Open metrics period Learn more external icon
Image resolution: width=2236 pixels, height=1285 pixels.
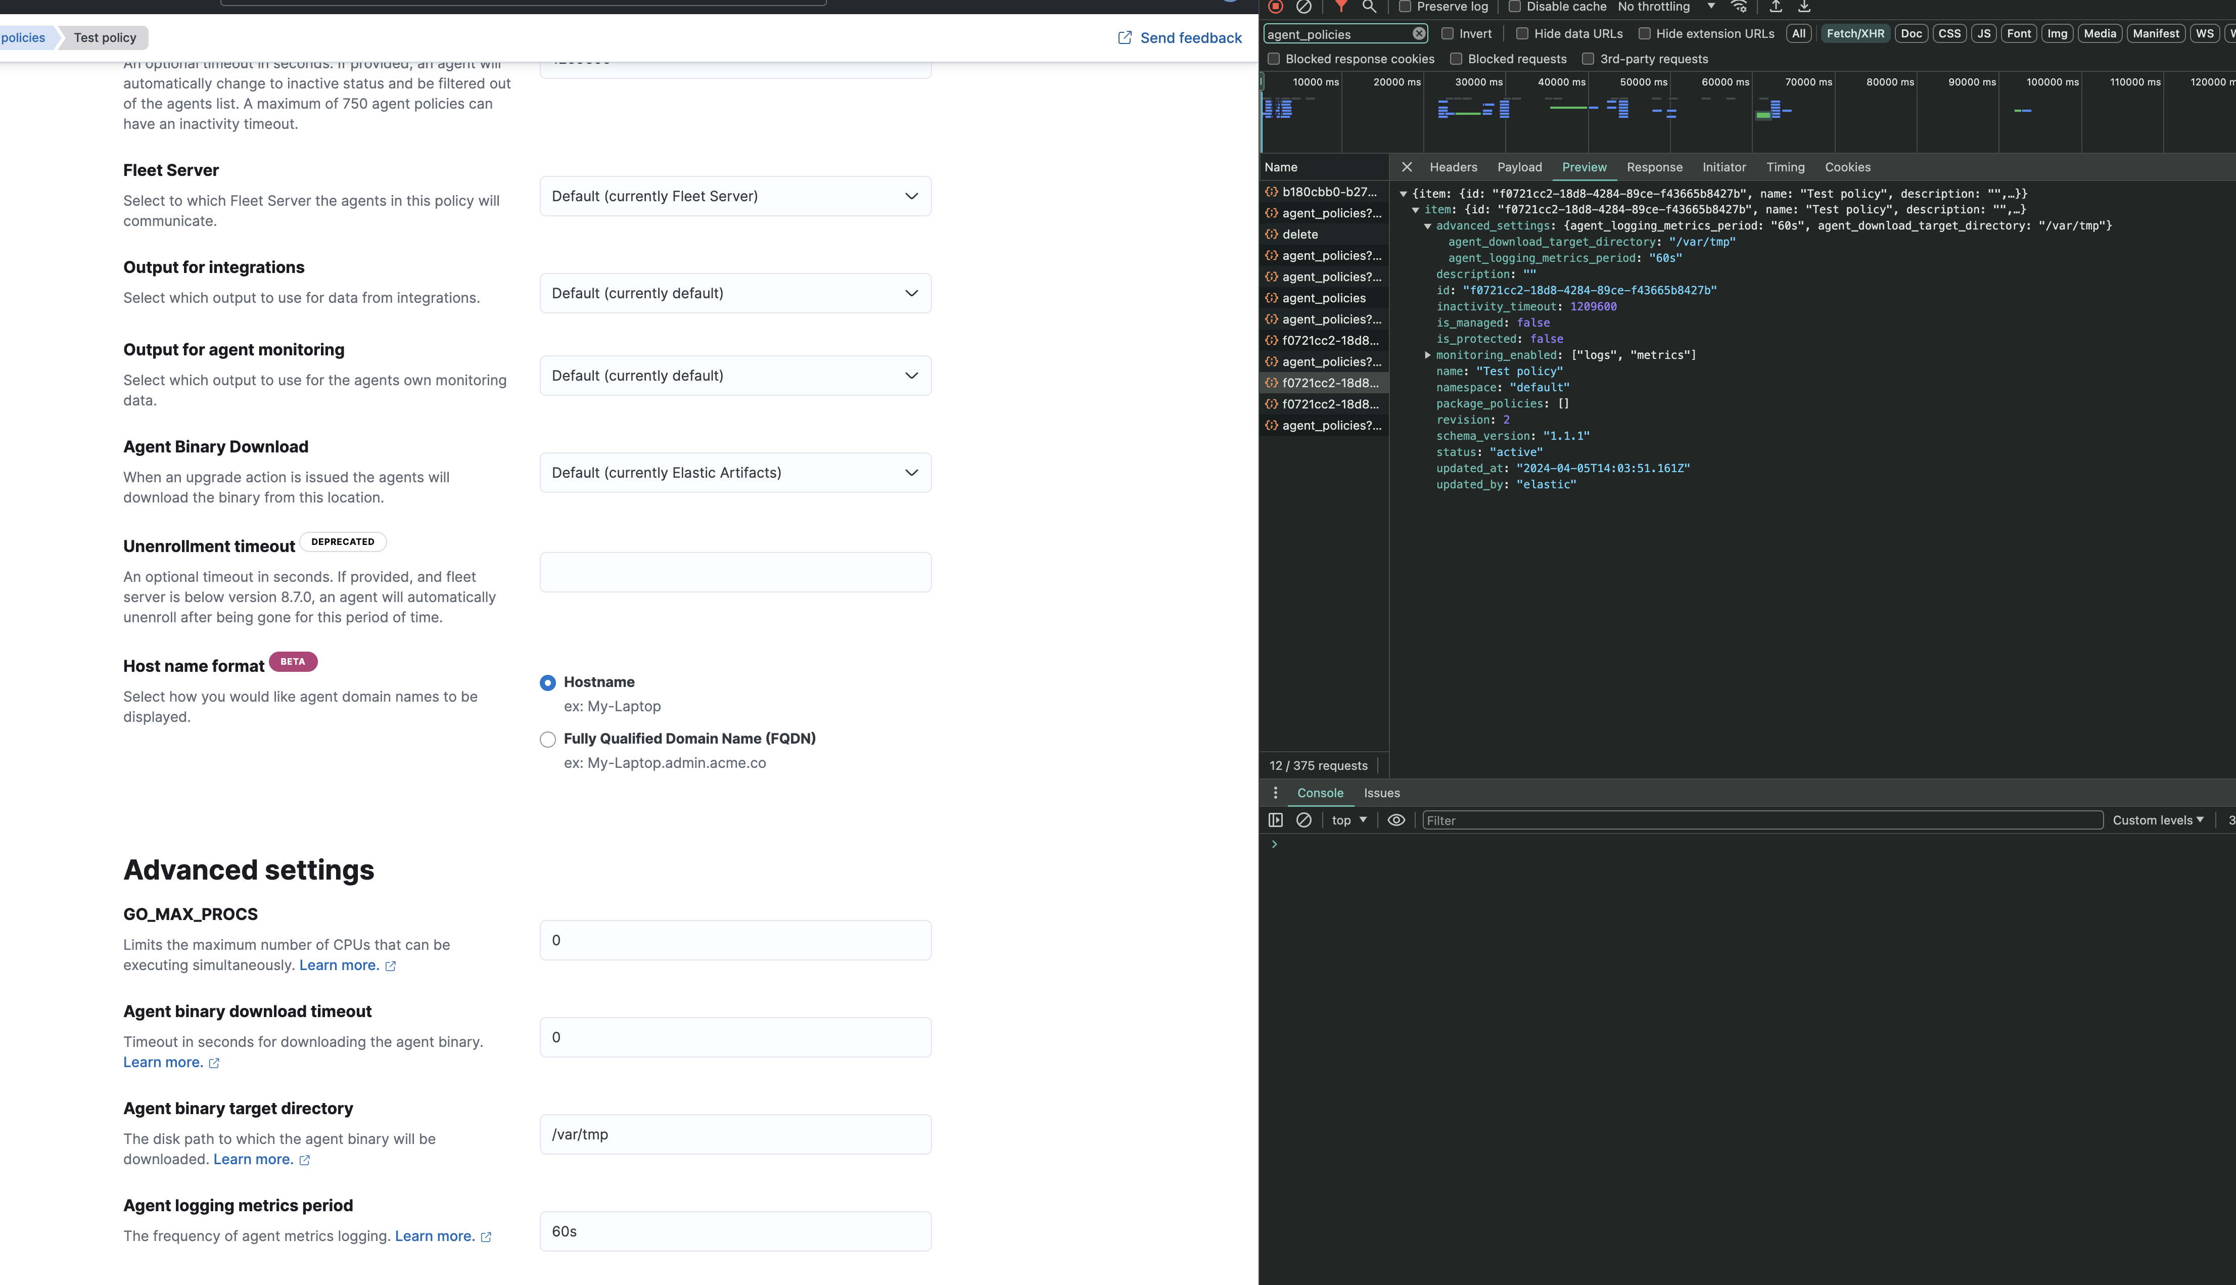[486, 1237]
